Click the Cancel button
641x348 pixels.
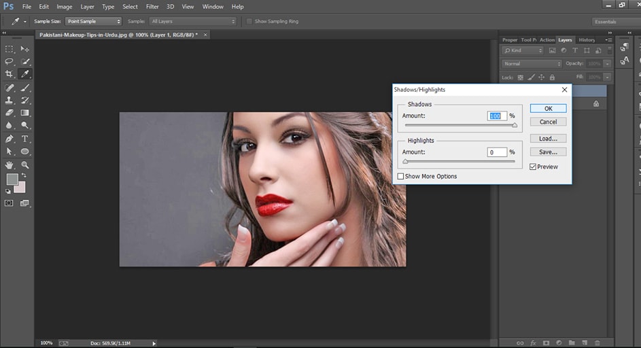click(548, 122)
